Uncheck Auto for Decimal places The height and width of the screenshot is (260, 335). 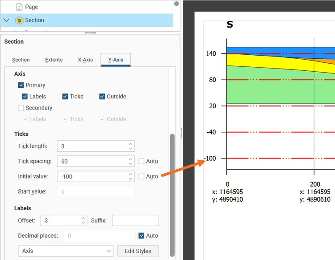click(142, 236)
